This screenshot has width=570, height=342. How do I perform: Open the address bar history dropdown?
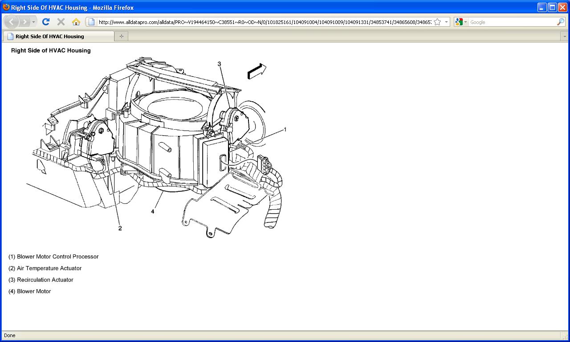(x=446, y=22)
